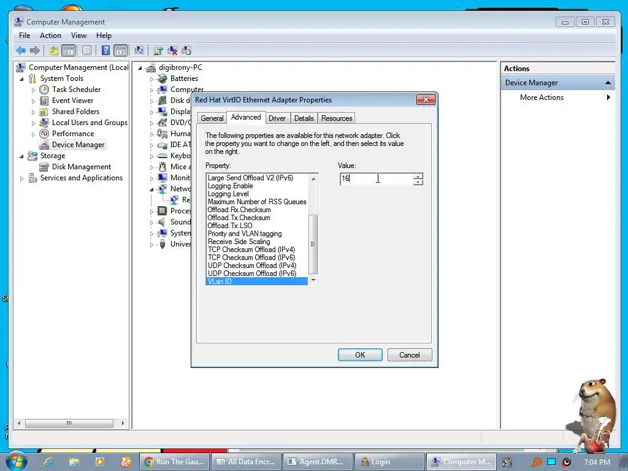Viewport: 628px width, 471px height.
Task: Switch to the Resources tab
Action: (337, 118)
